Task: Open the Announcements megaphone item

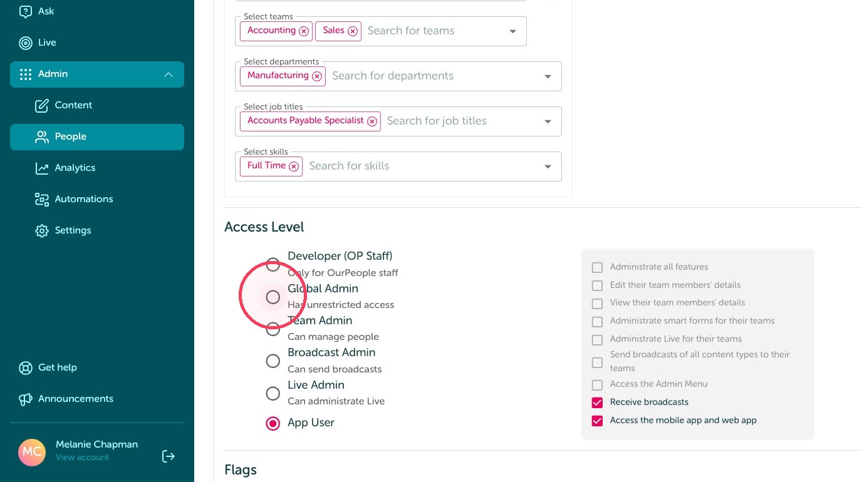Action: (66, 399)
